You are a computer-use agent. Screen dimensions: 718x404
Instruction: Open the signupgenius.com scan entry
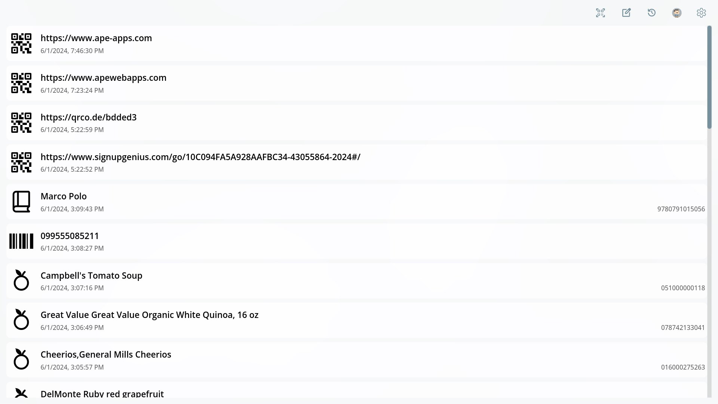coord(200,157)
